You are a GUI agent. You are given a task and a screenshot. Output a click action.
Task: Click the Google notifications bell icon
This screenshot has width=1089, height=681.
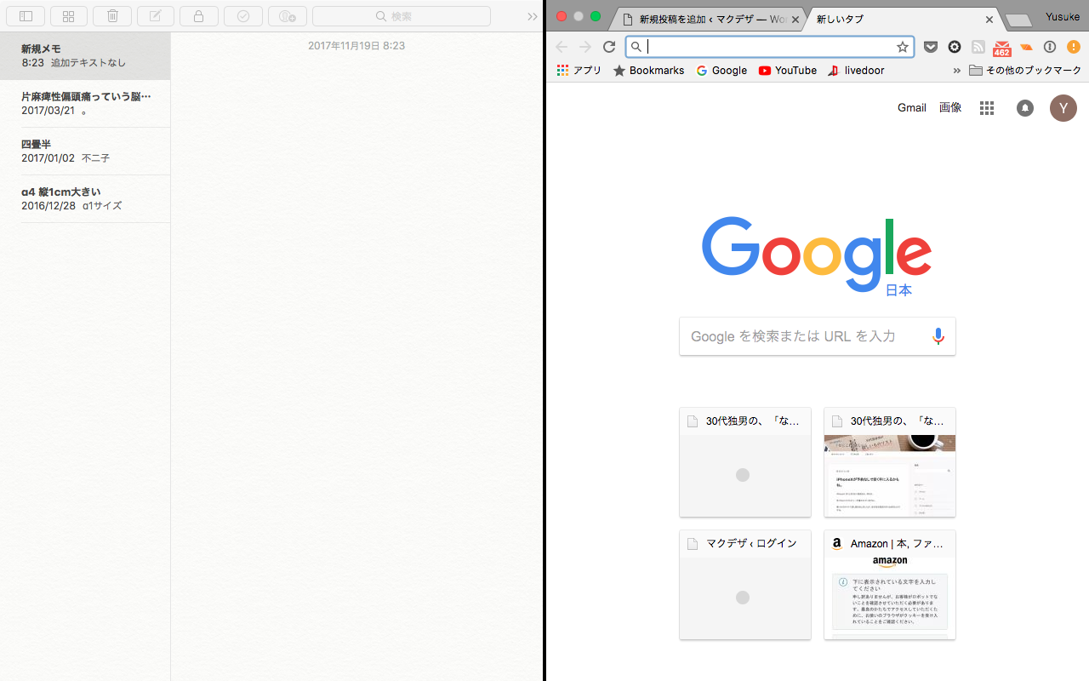(1025, 108)
